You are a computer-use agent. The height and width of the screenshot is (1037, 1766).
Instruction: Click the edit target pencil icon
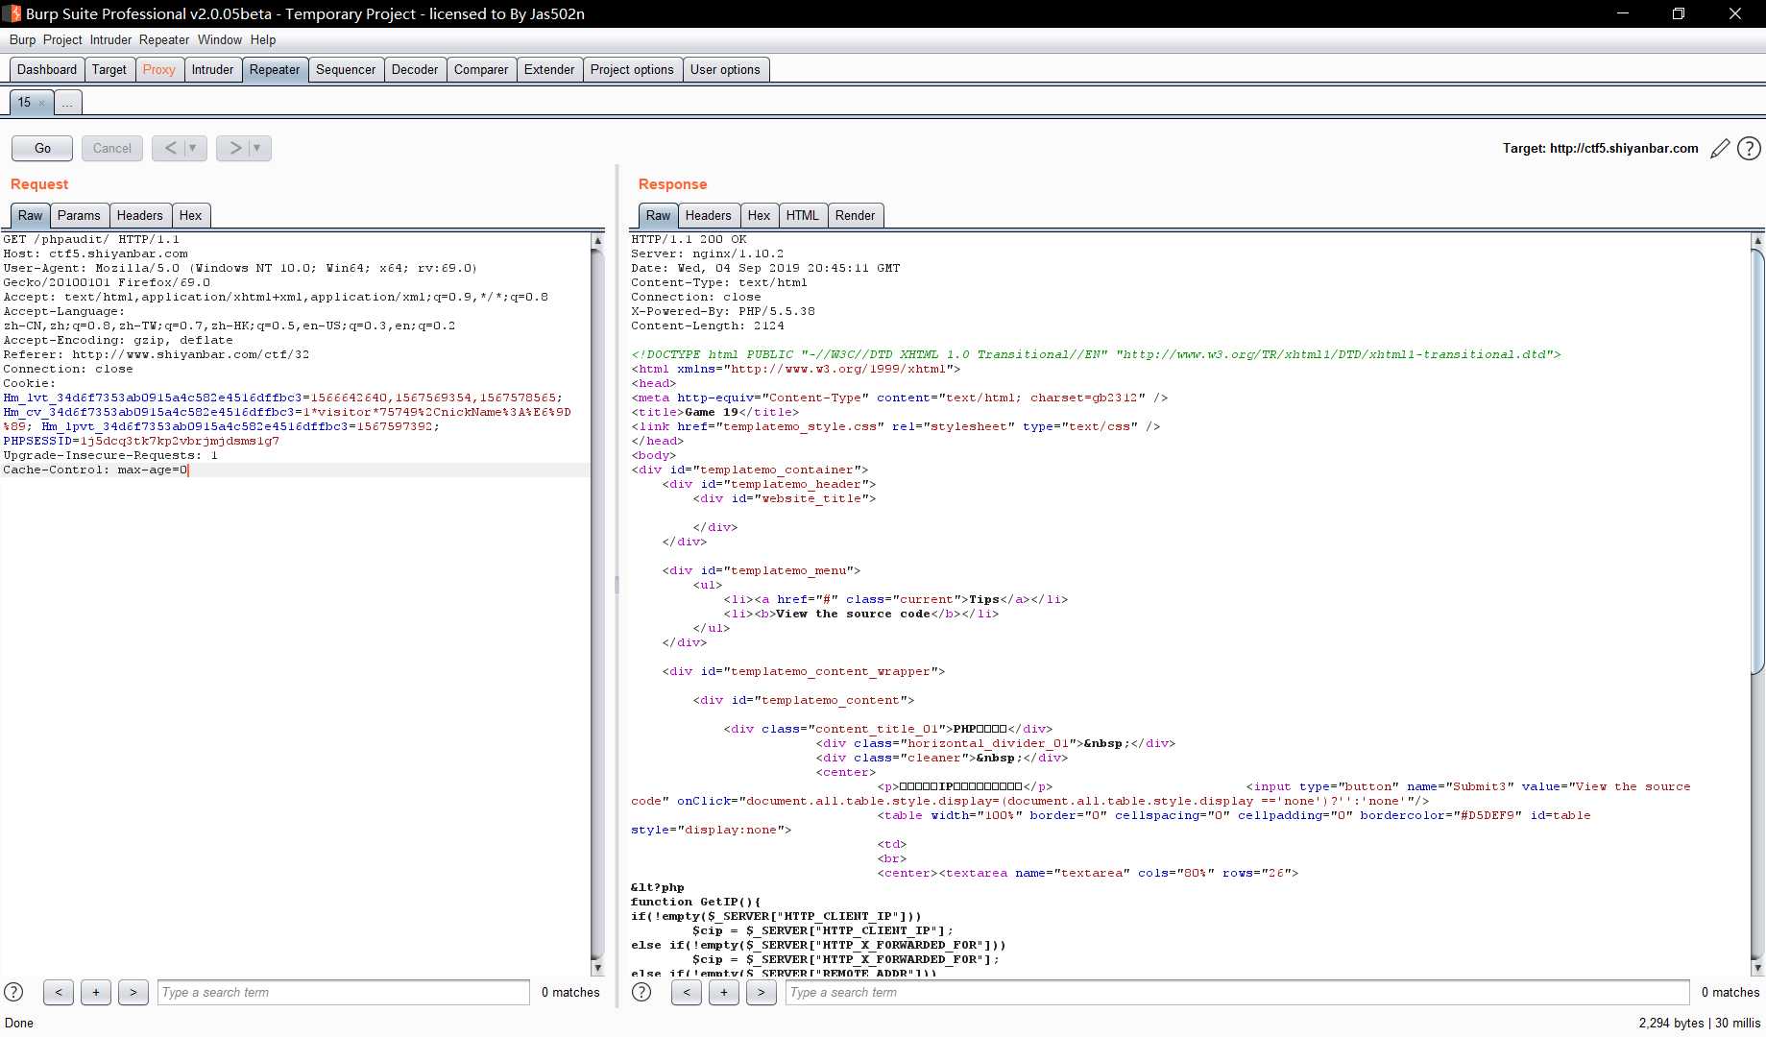(1720, 148)
